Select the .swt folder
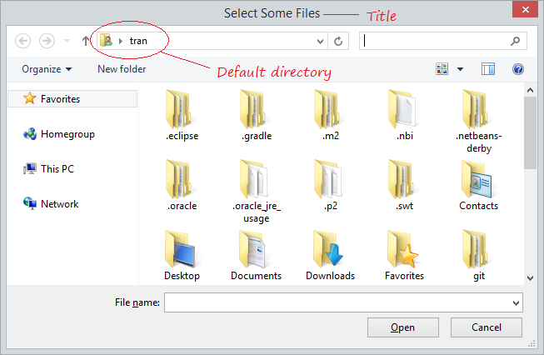 (x=404, y=185)
